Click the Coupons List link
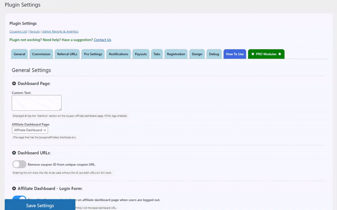 [18, 32]
